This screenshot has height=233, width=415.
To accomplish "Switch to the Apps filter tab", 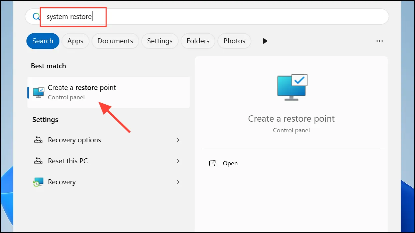I will 75,41.
